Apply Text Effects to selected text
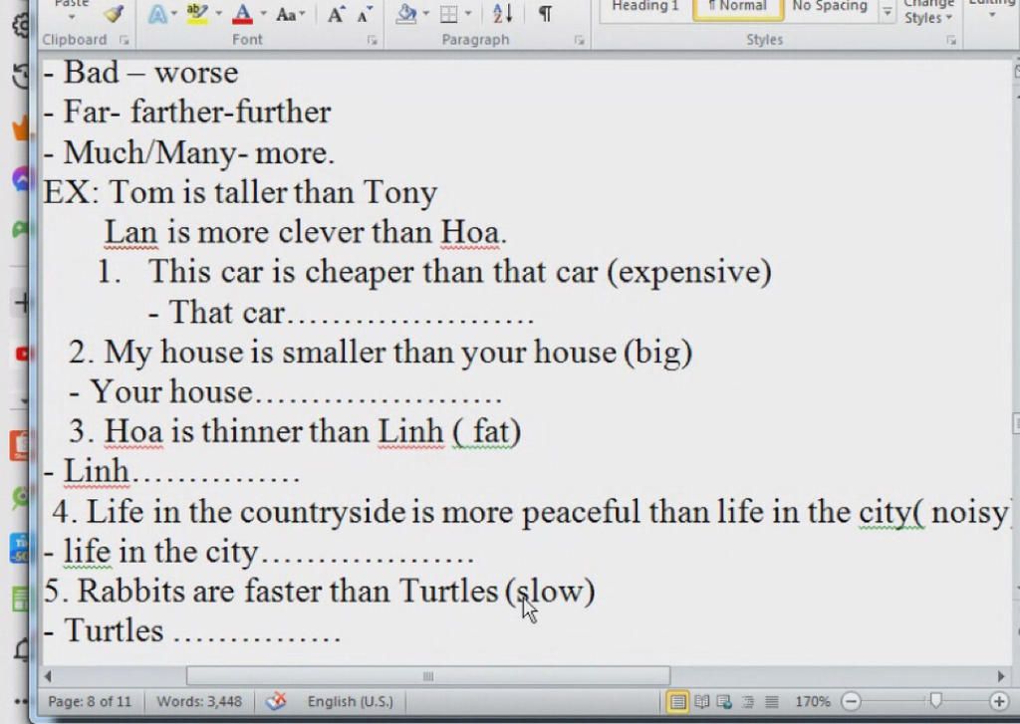The width and height of the screenshot is (1020, 724). pyautogui.click(x=157, y=14)
